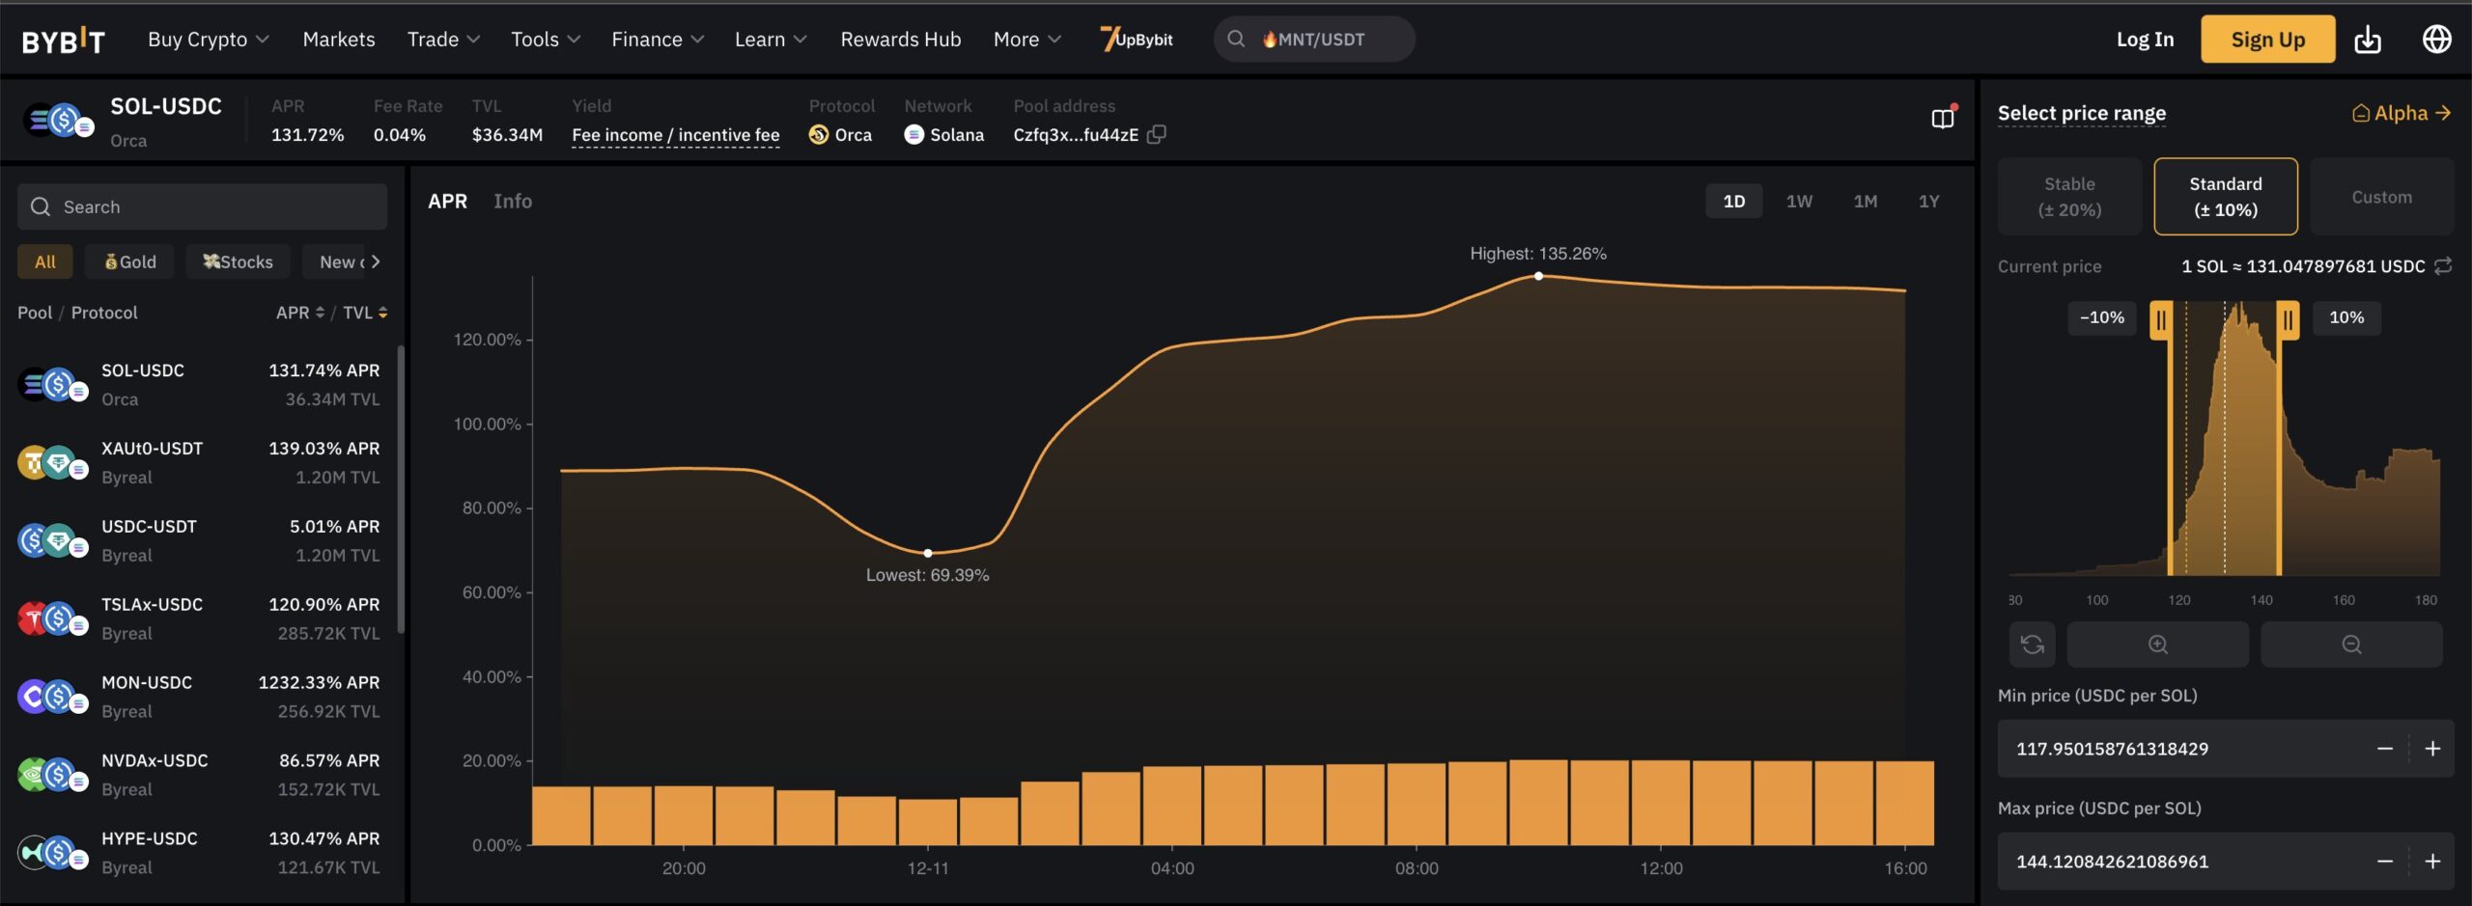Copy the pool address icon
Image resolution: width=2472 pixels, height=906 pixels.
tap(1156, 135)
